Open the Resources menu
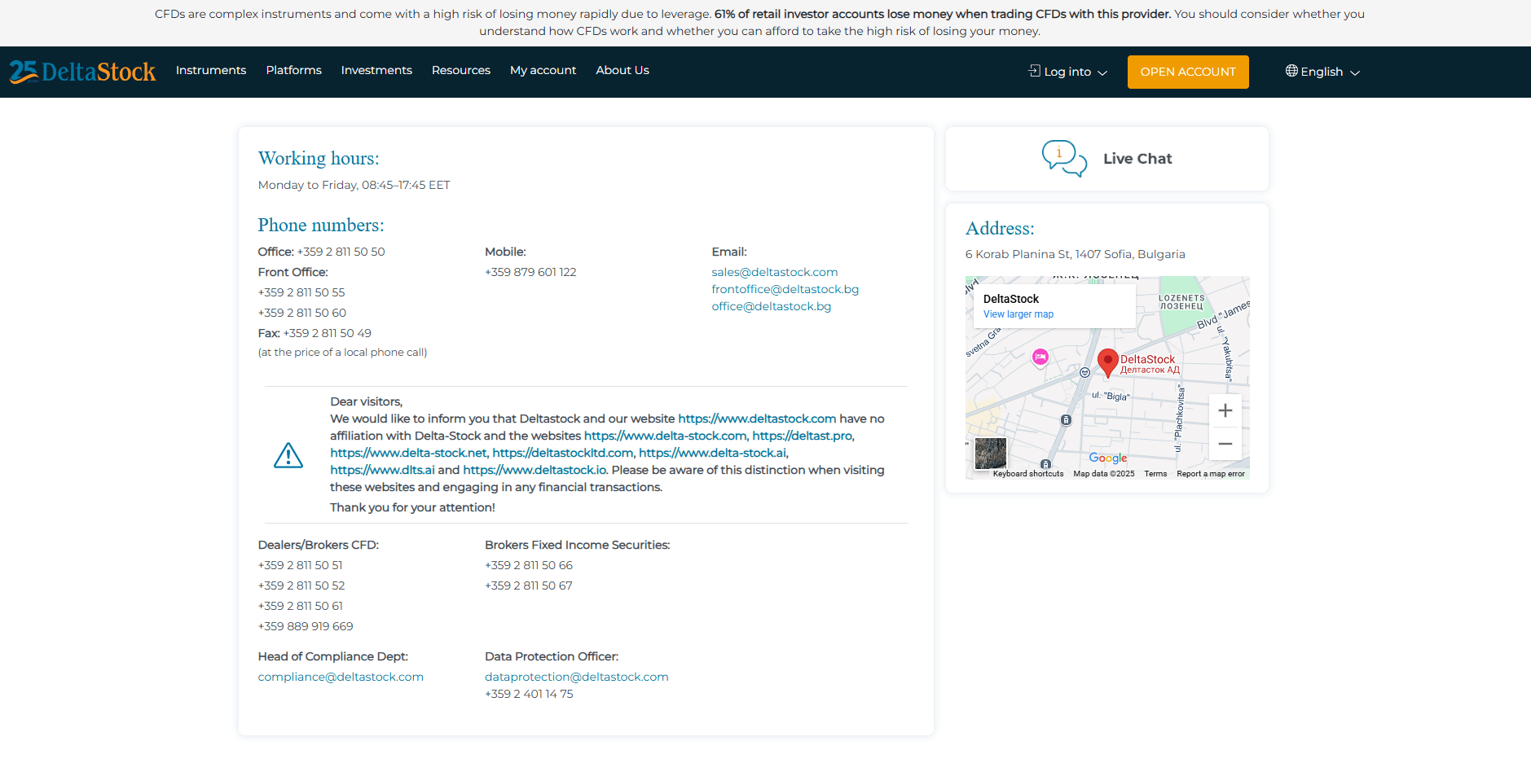This screenshot has height=763, width=1531. pyautogui.click(x=461, y=70)
